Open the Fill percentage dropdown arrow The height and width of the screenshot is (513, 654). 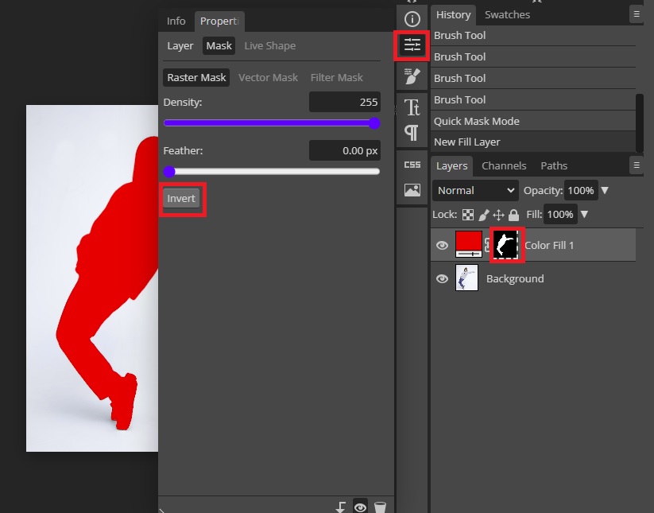click(x=585, y=214)
